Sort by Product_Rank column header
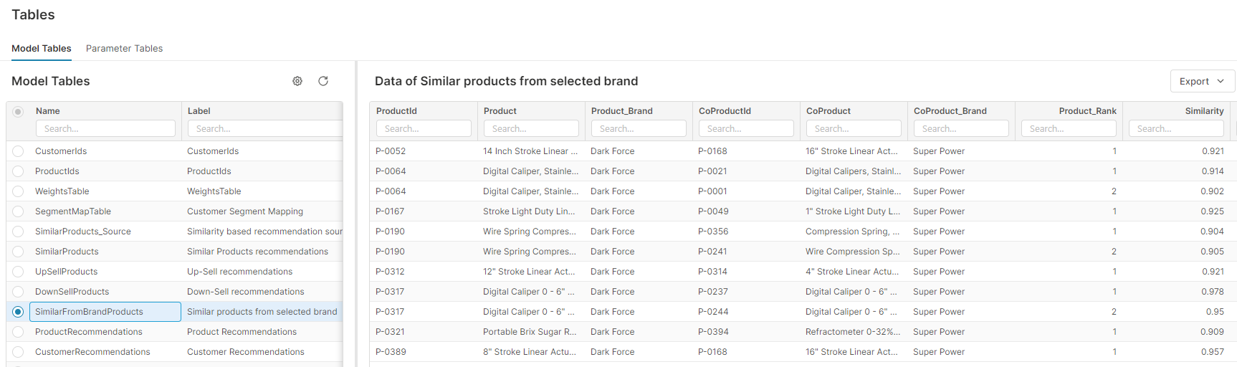Viewport: 1237px width, 367px height. (1087, 111)
